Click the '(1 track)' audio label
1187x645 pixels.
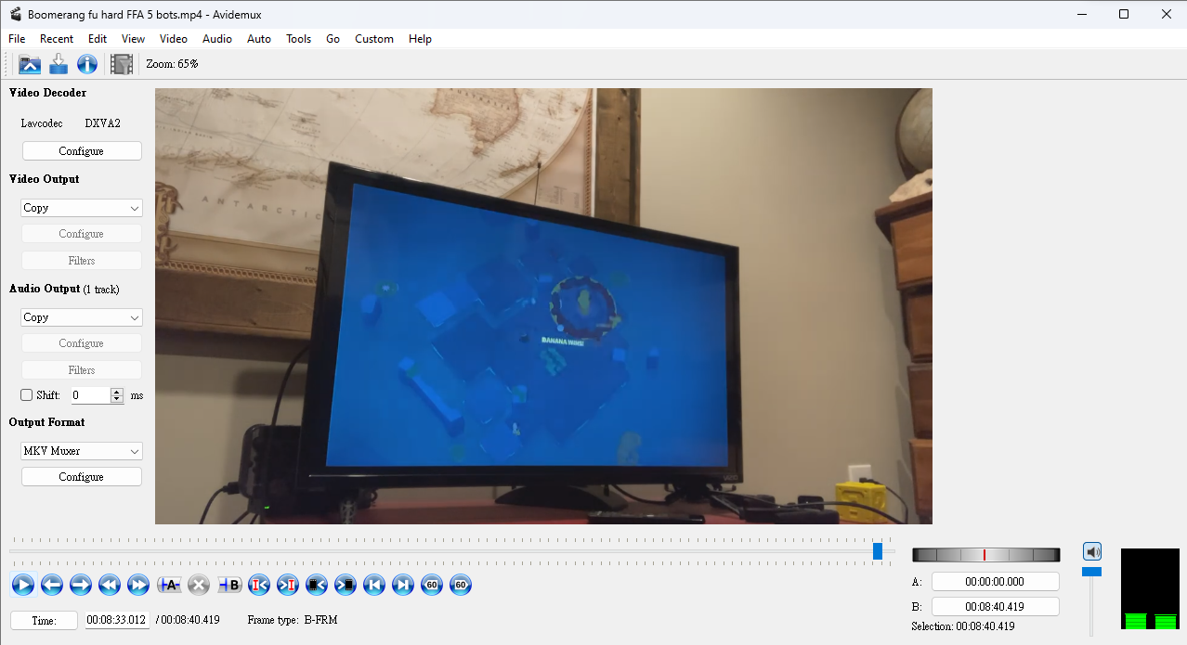tap(101, 290)
